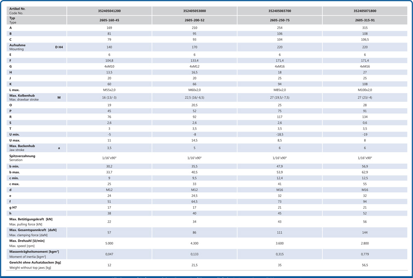Click the Spitzverzahnung Serration row label
The width and height of the screenshot is (413, 278).
[22, 158]
